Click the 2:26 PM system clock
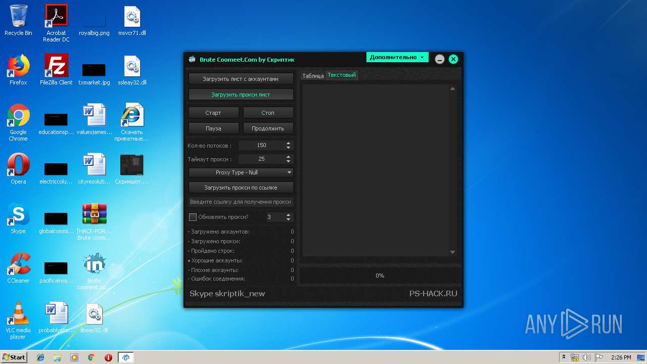The image size is (647, 364). pyautogui.click(x=621, y=357)
